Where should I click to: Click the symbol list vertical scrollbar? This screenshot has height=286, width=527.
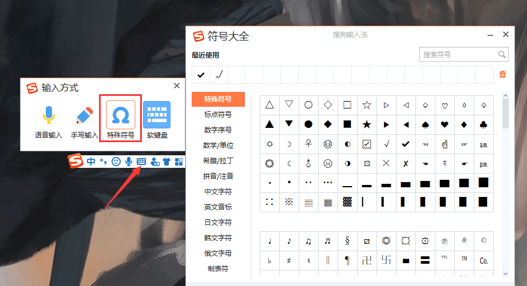pyautogui.click(x=505, y=114)
